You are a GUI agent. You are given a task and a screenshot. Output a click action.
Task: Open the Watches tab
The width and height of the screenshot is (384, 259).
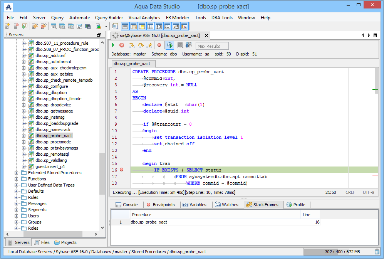coord(227,205)
